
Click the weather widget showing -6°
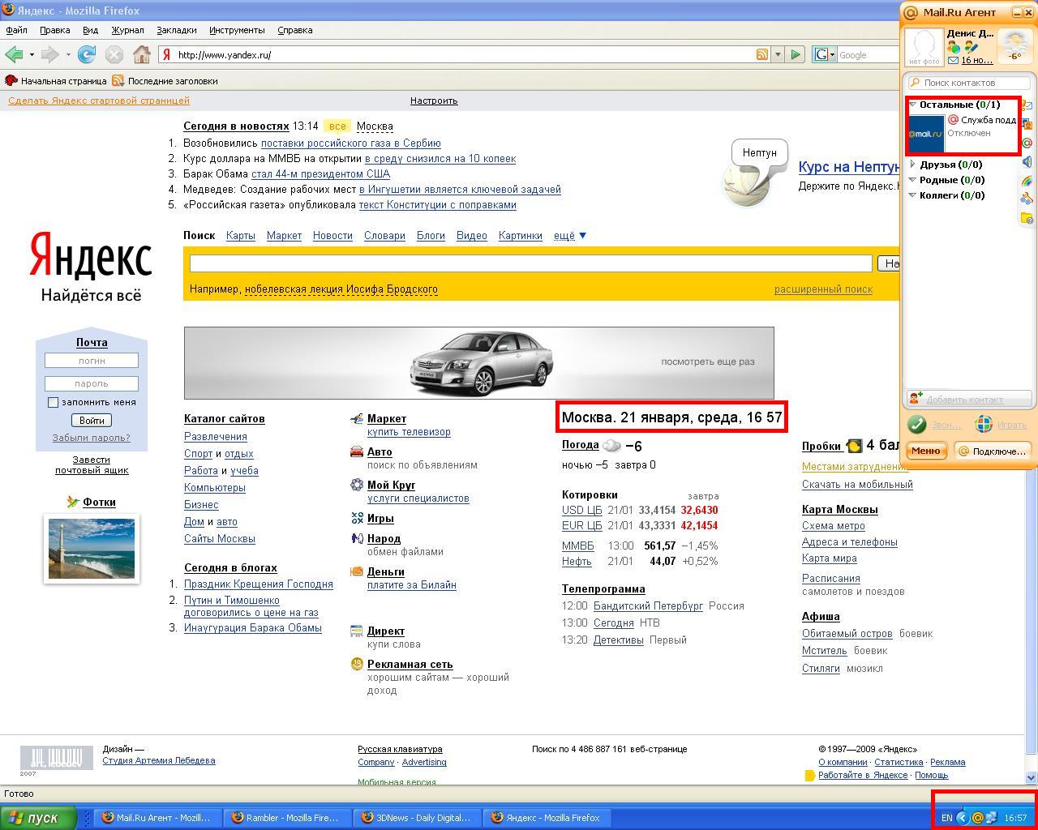tap(1014, 46)
